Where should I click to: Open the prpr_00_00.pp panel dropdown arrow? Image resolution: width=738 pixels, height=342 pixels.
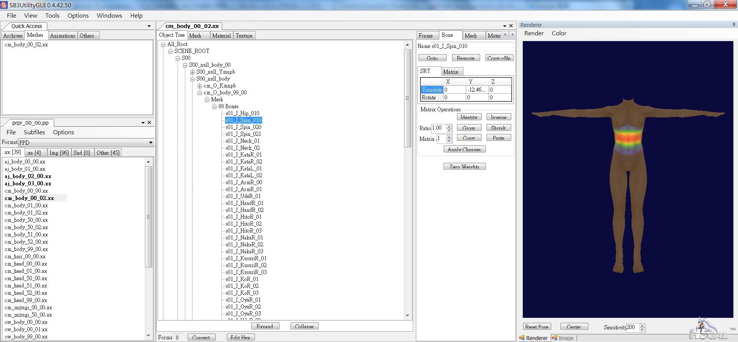(143, 123)
